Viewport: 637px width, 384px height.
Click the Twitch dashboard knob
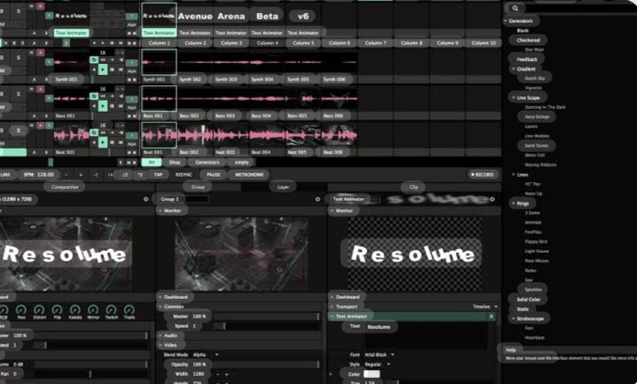point(111,311)
